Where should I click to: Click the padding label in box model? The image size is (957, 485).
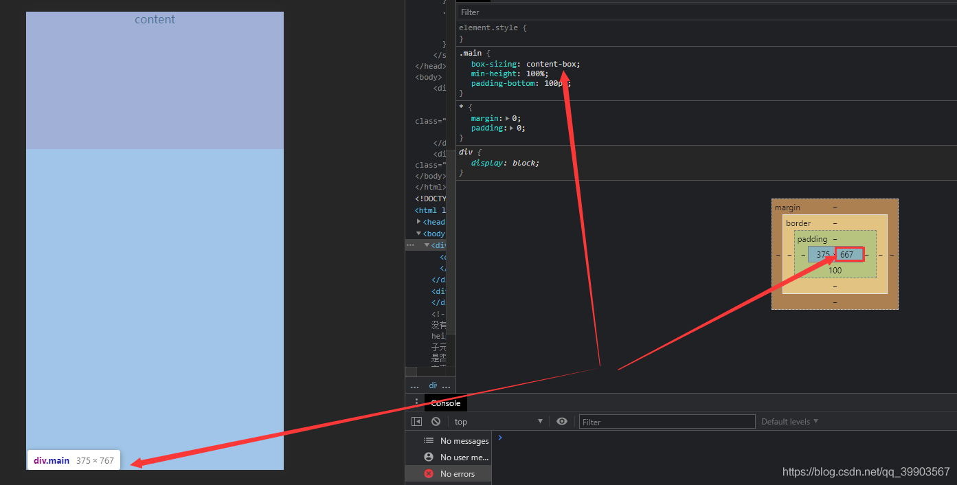pyautogui.click(x=812, y=239)
